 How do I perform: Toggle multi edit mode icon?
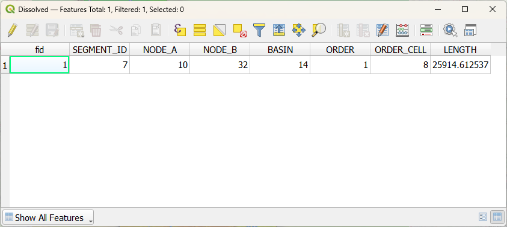32,30
